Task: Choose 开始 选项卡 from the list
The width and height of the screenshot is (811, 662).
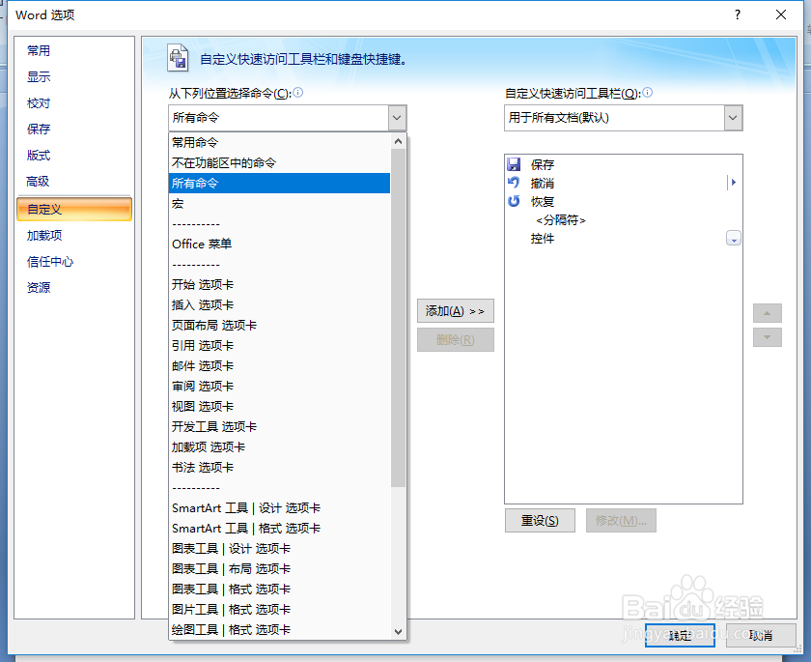Action: pyautogui.click(x=279, y=284)
